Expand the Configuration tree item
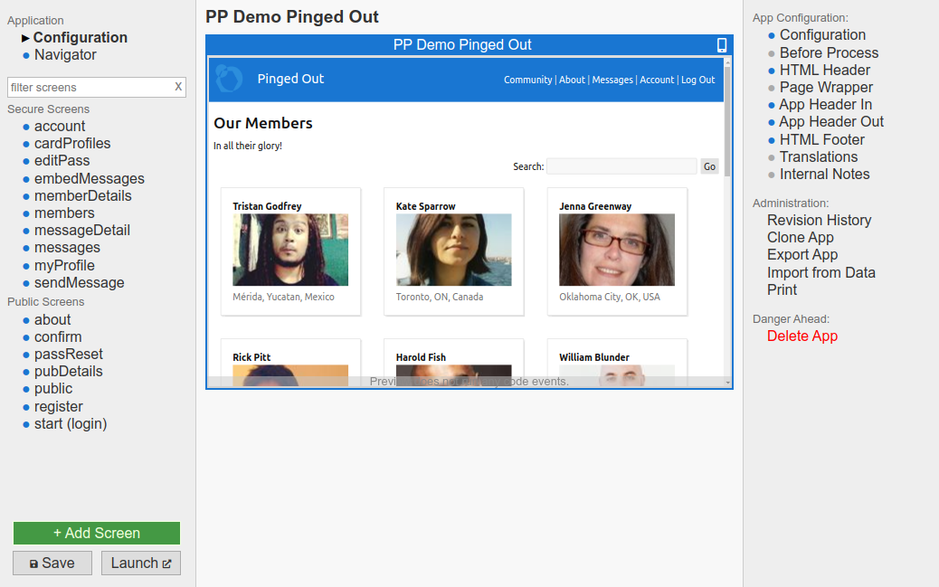939x587 pixels. tap(26, 38)
